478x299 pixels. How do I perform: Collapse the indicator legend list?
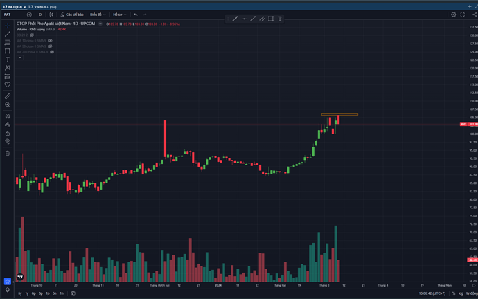tap(20, 57)
